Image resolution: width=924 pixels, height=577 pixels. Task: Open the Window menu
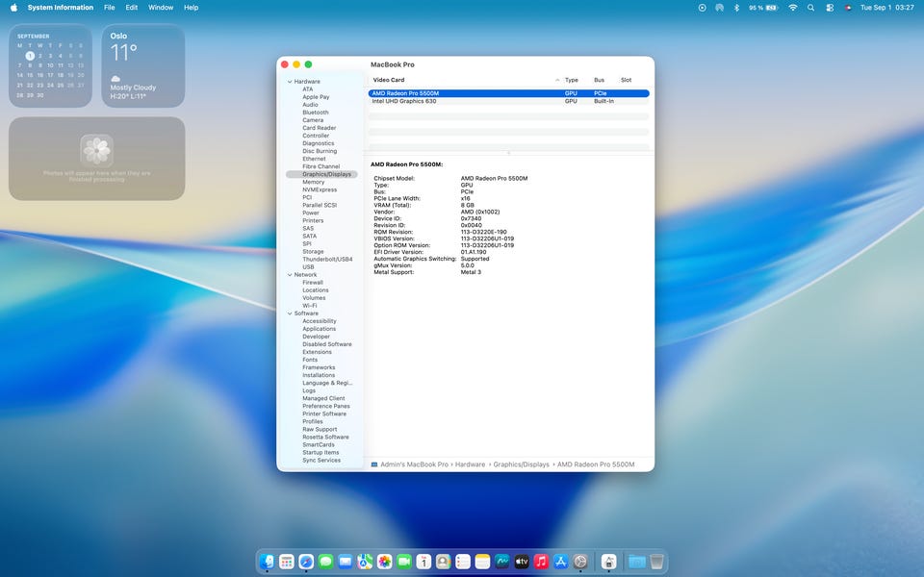pos(161,8)
